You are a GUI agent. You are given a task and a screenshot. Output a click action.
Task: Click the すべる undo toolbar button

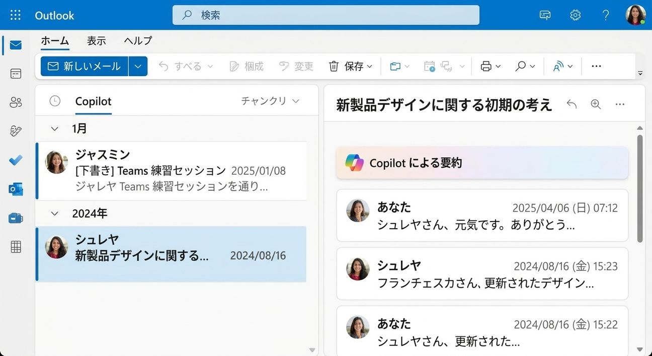coord(180,66)
